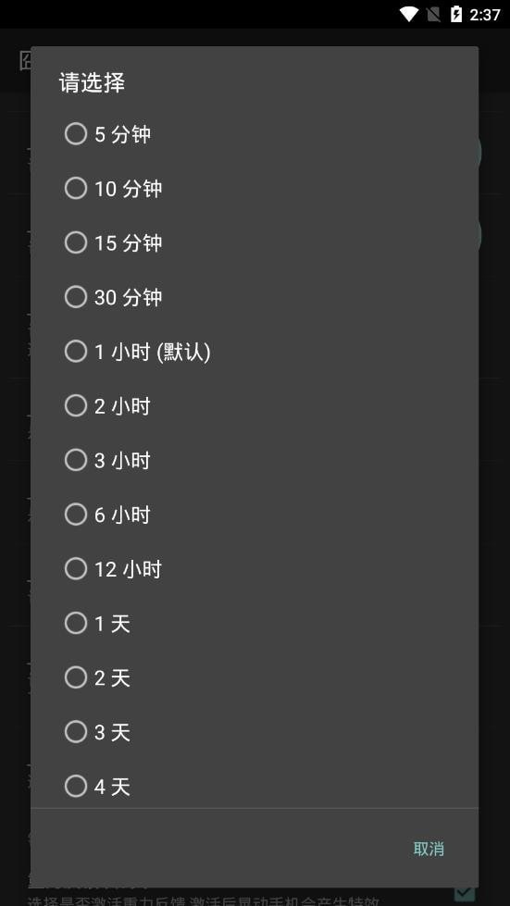Image resolution: width=510 pixels, height=906 pixels.
Task: Cancel the dialog with 取消 button
Action: point(429,849)
